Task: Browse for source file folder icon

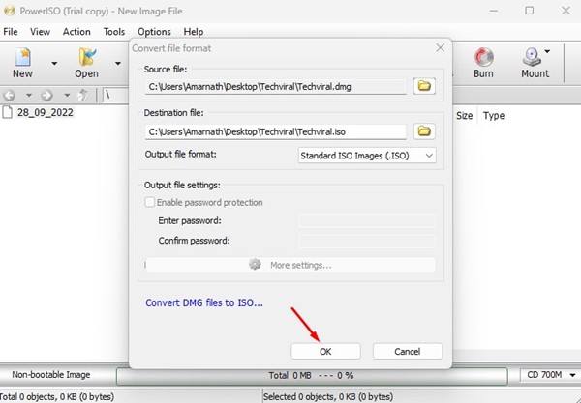Action: click(424, 86)
